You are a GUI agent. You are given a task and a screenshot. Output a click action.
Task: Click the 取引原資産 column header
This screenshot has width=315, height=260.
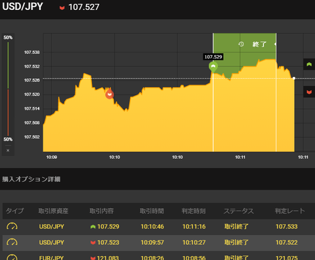coord(53,211)
